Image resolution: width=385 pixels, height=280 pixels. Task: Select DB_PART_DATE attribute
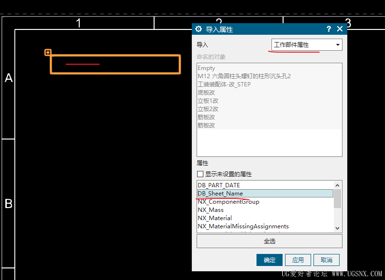pyautogui.click(x=265, y=185)
